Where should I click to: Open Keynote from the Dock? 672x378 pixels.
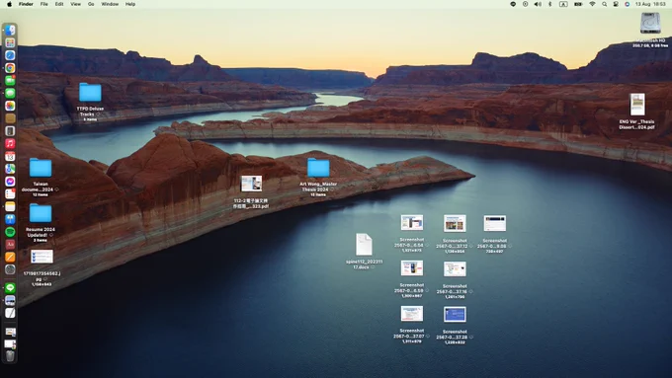point(10,219)
